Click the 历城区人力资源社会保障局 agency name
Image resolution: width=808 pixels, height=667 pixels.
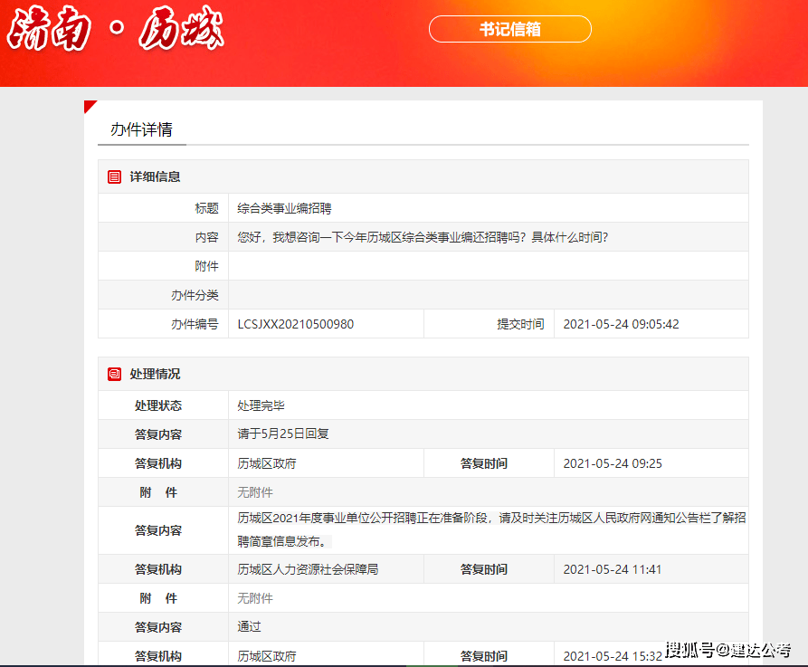click(x=308, y=569)
